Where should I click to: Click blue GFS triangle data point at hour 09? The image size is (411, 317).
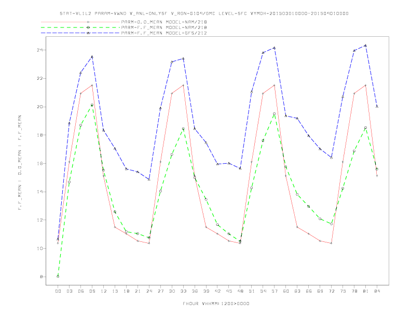click(x=92, y=56)
